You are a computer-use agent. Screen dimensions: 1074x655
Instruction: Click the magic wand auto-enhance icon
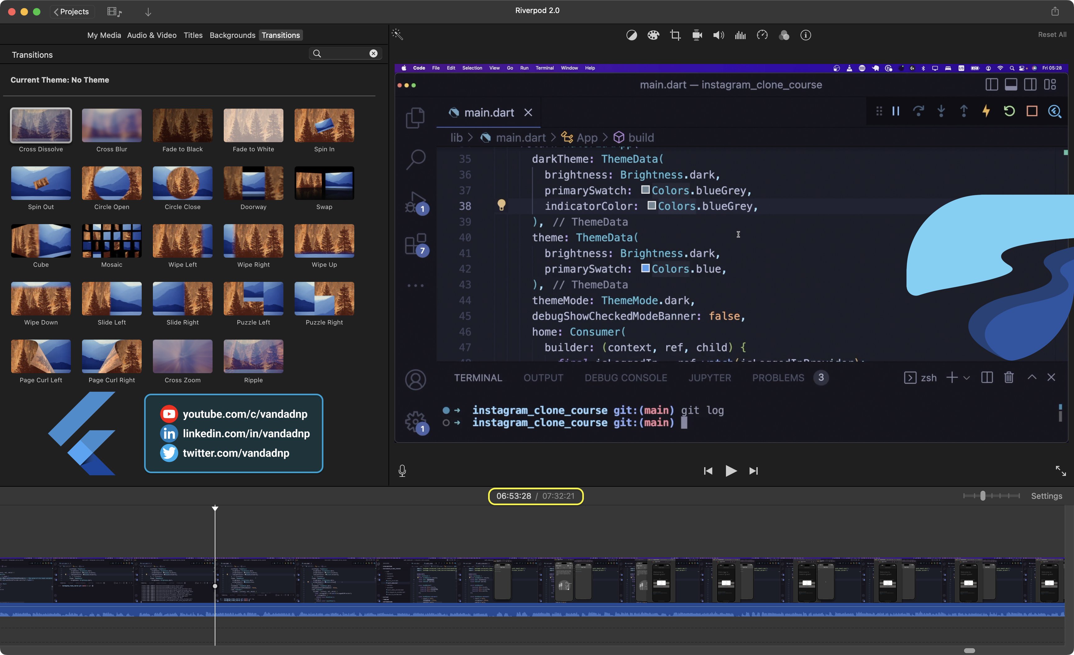(x=397, y=34)
